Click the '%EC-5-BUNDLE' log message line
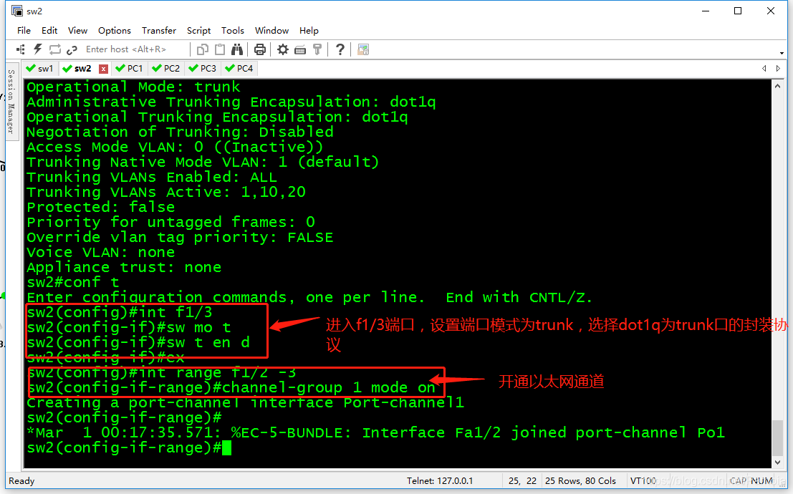Screen dimensions: 793x494 [x=375, y=433]
